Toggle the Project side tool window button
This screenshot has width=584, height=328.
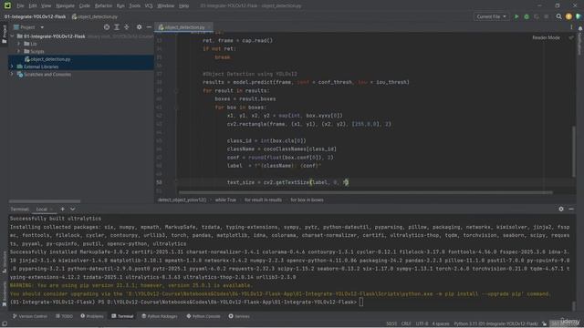point(4,35)
